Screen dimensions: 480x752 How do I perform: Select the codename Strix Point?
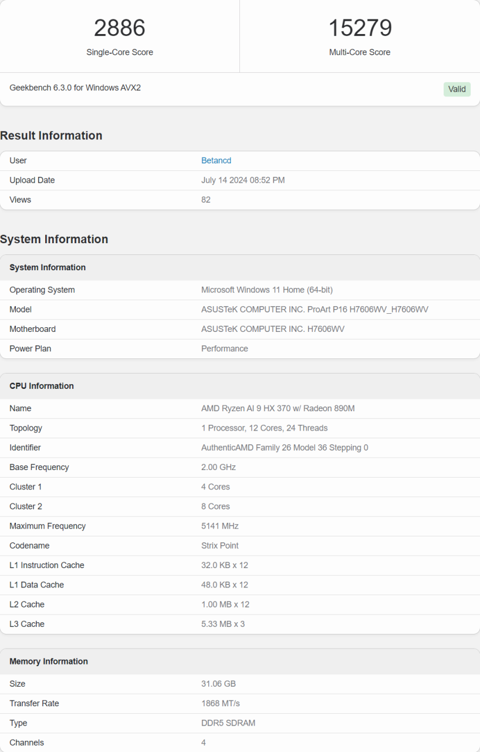(220, 546)
